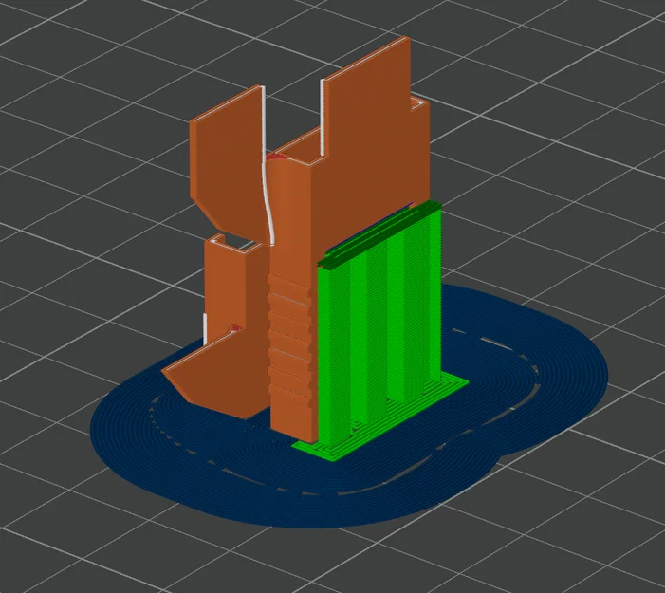Click the green support structure tower
Image resolution: width=665 pixels, height=593 pixels.
pyautogui.click(x=379, y=323)
